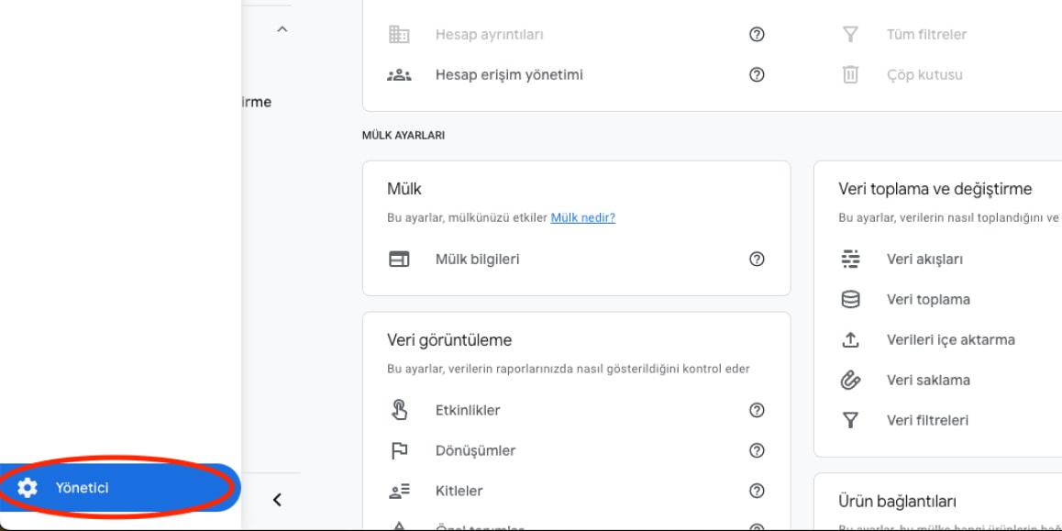Screen dimensions: 1062x531
Task: Select Veri akışları
Action: 924,259
